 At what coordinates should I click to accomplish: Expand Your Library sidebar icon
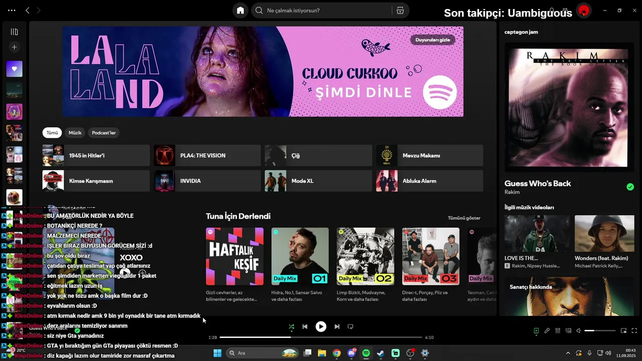(14, 32)
